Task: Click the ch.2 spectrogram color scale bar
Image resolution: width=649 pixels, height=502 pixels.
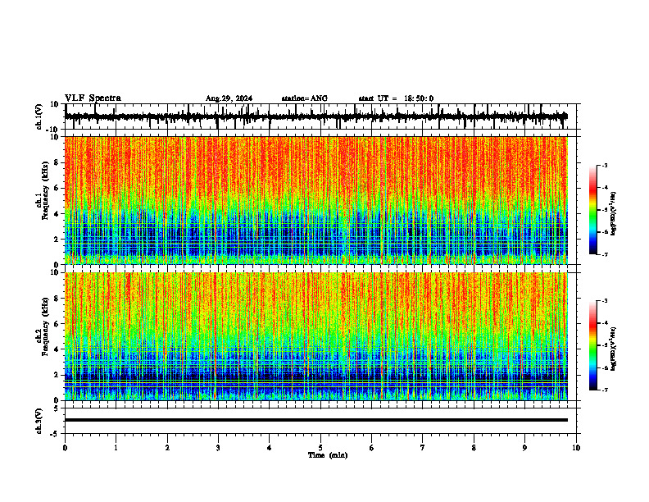Action: pos(592,345)
